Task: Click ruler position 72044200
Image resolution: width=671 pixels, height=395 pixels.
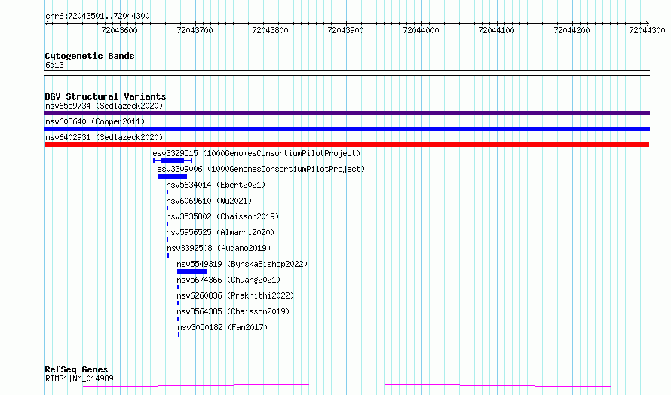Action: (571, 30)
